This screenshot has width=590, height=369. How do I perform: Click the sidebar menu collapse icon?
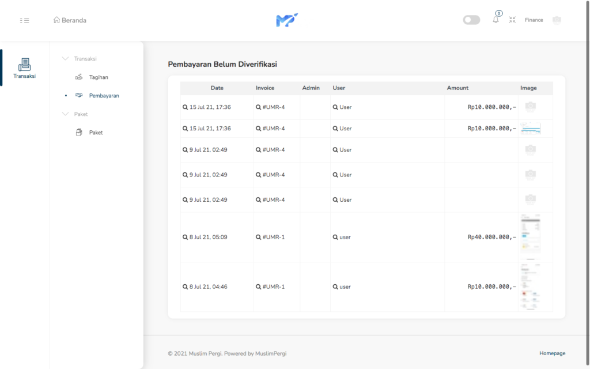tap(24, 20)
